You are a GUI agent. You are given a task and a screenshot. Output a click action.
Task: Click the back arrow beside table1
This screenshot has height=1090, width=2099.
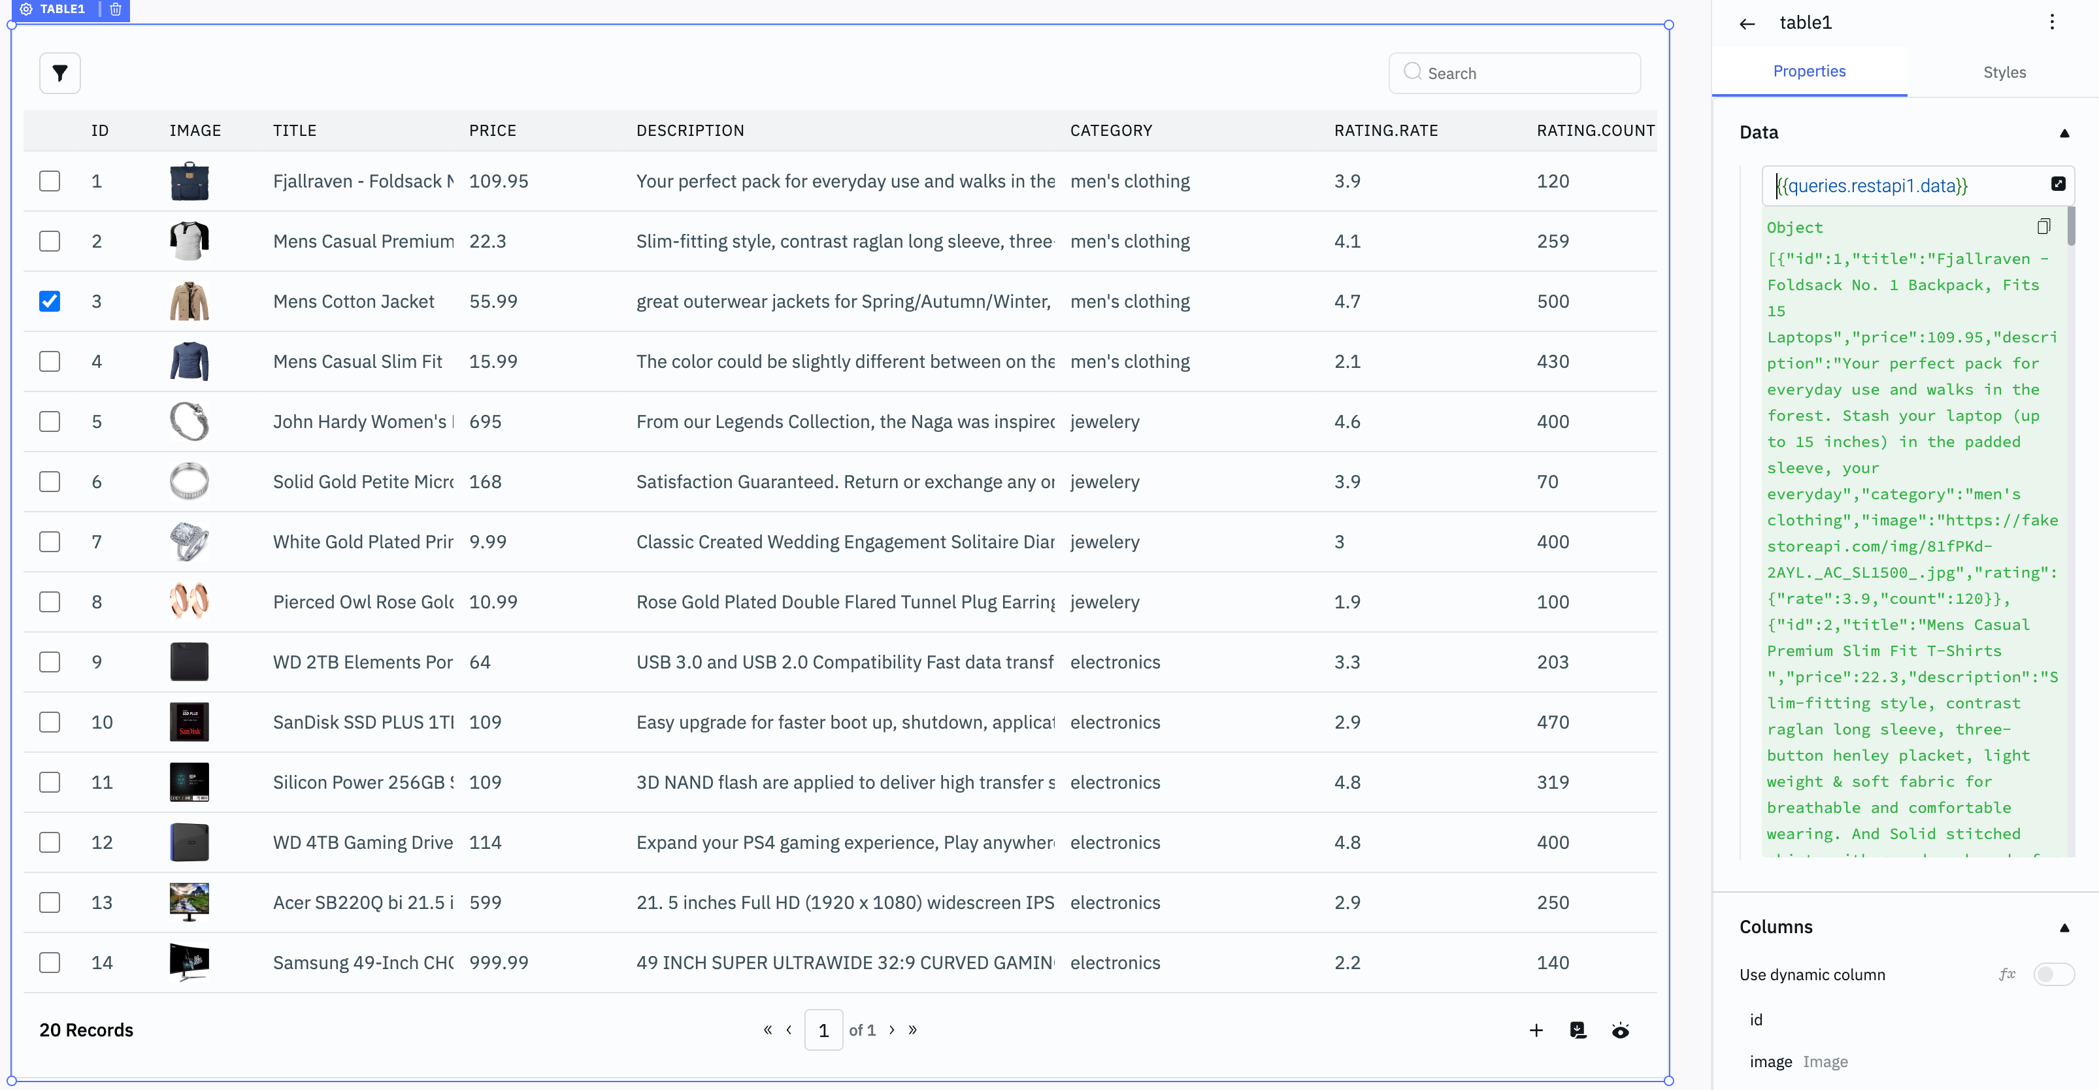tap(1747, 24)
